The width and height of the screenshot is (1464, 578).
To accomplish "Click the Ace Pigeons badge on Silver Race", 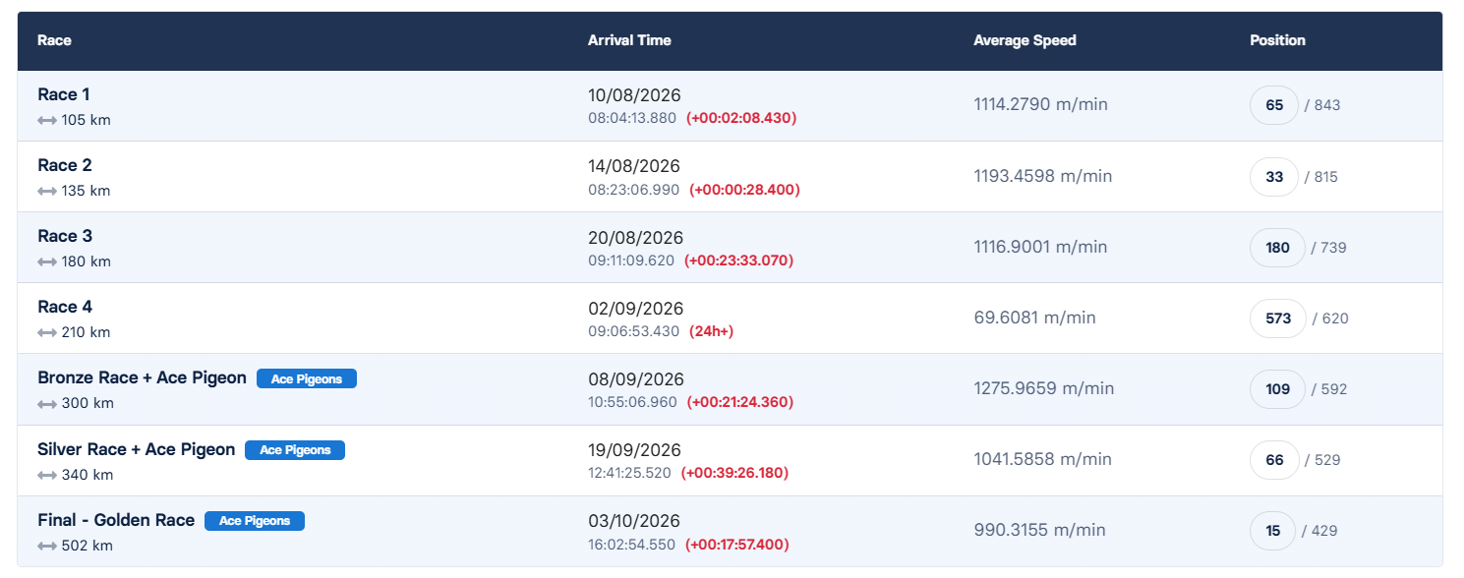I will tap(295, 450).
